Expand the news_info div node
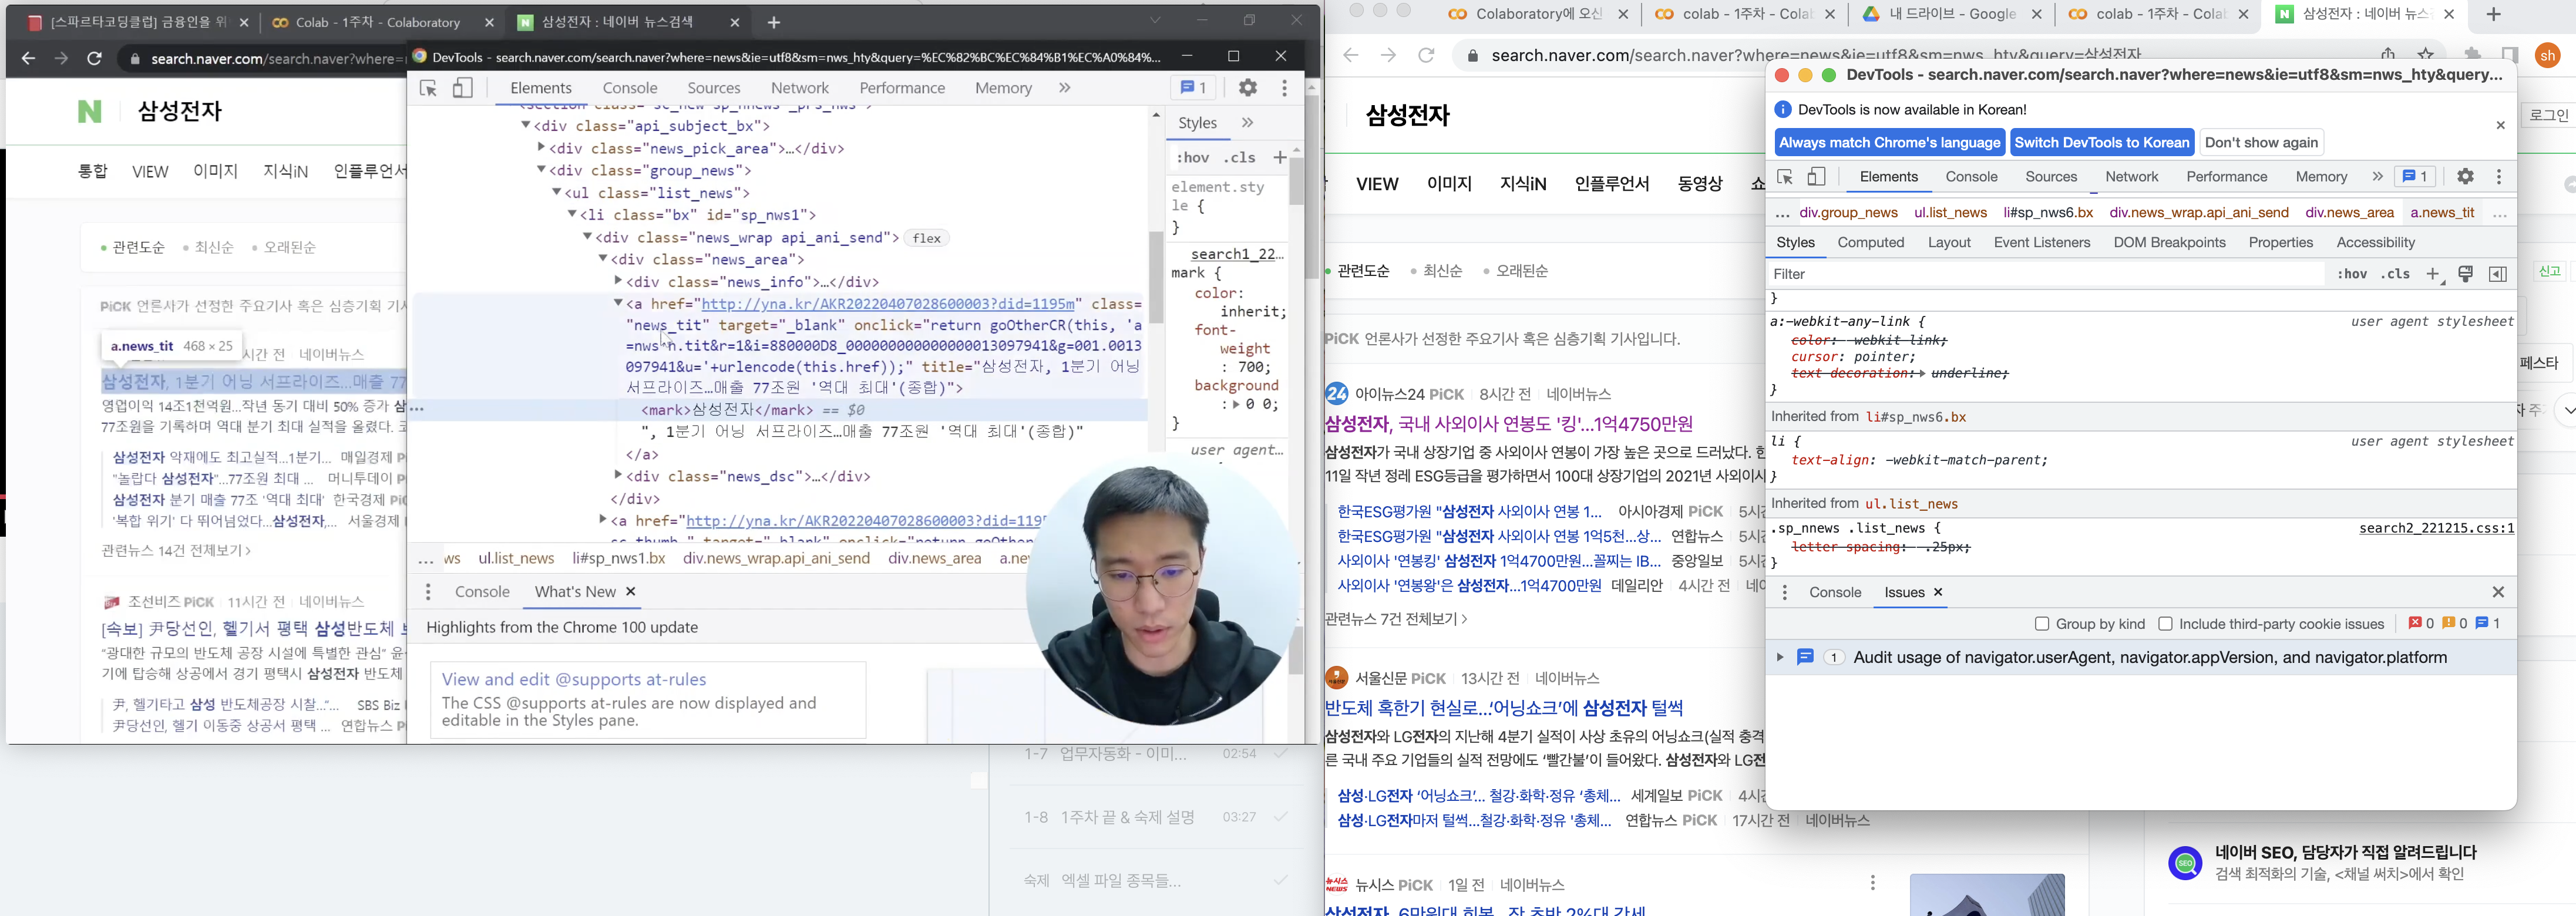This screenshot has height=916, width=2576. 618,281
